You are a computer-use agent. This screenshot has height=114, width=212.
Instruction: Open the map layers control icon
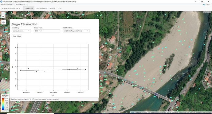point(4,22)
